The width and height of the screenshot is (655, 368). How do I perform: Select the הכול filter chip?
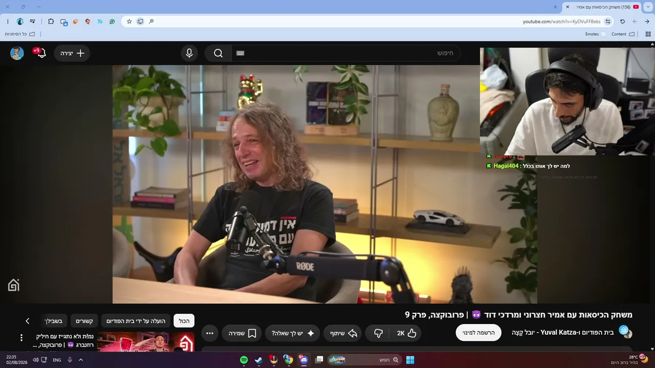pos(184,321)
